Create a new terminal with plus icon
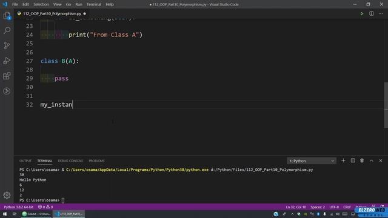388x218 pixels. 343,160
